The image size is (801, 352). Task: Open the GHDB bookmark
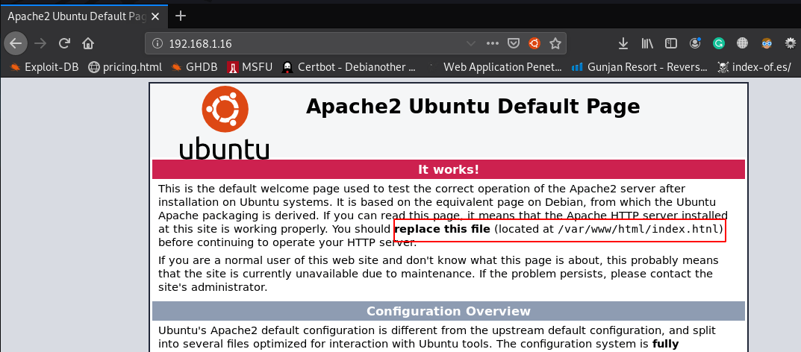point(194,67)
